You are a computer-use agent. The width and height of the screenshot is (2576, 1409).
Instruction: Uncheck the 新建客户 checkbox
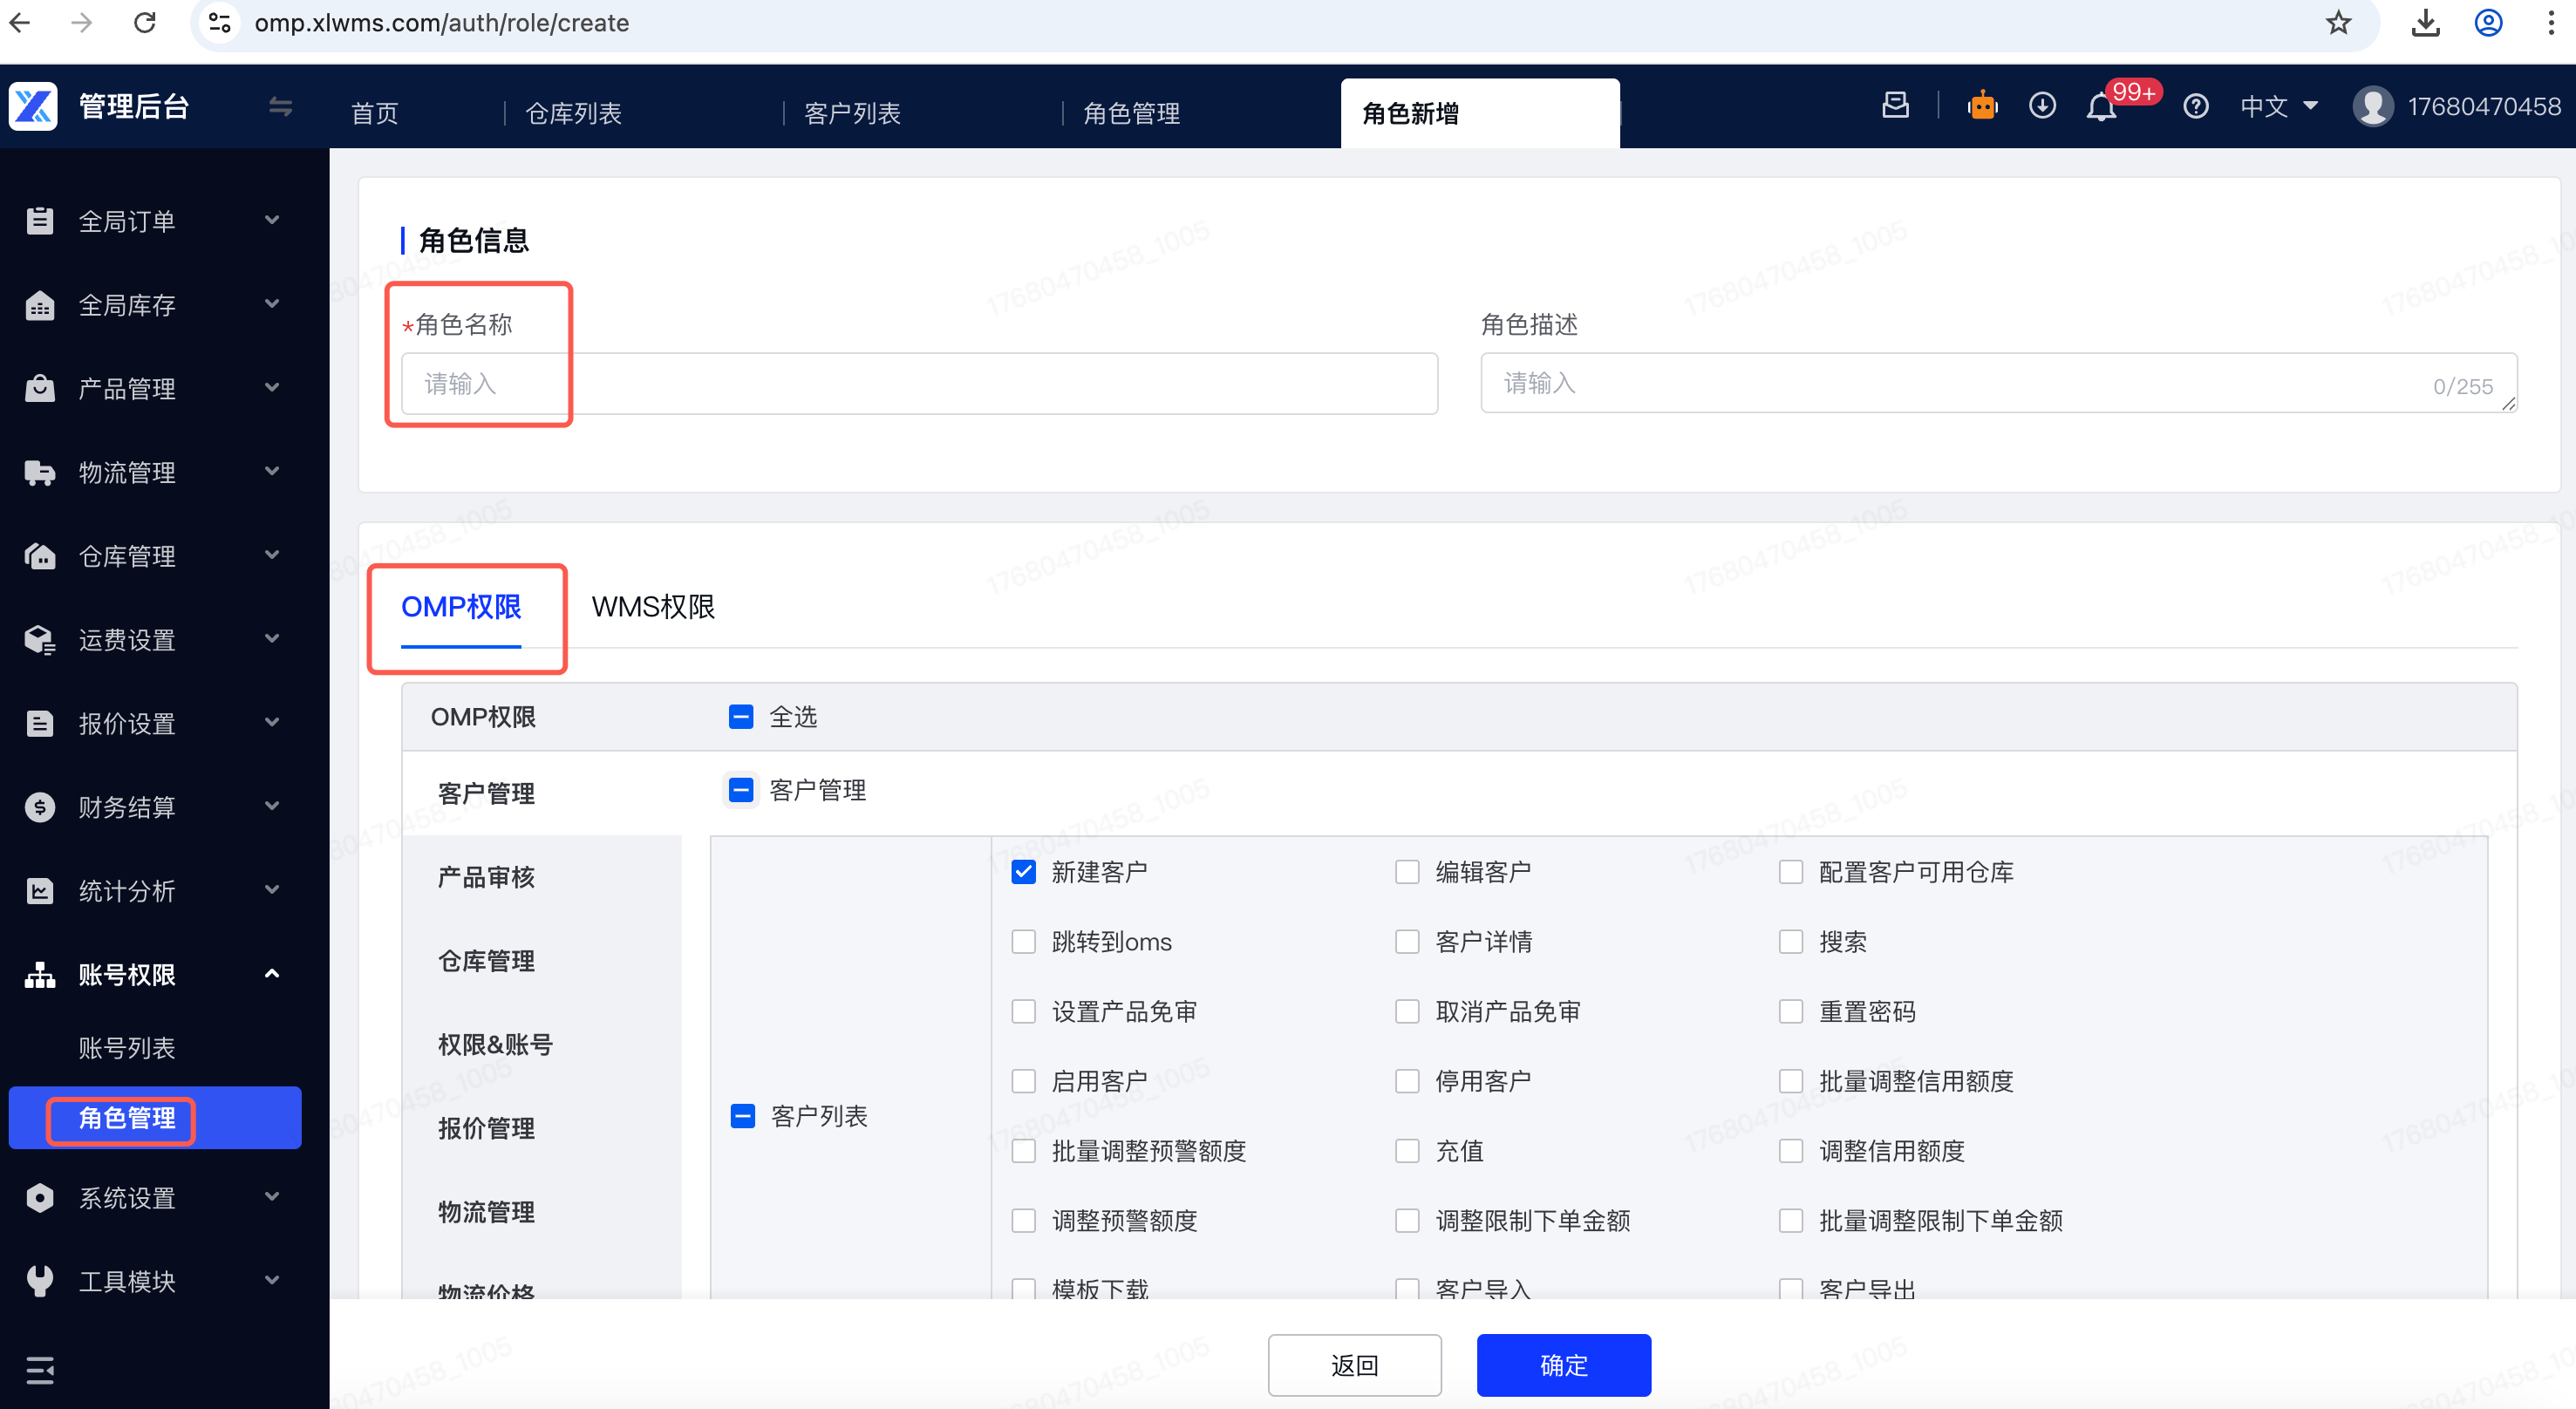[x=1023, y=872]
